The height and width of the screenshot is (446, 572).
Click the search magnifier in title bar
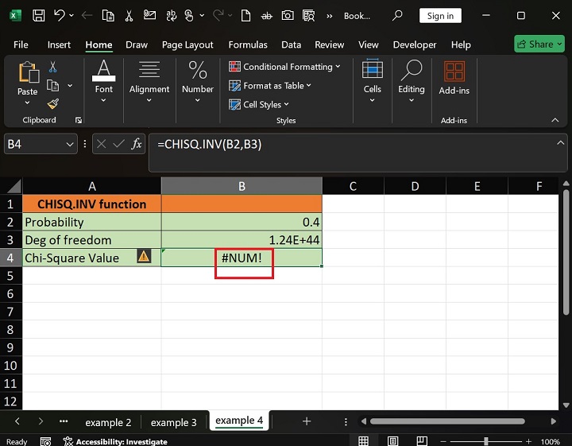[x=398, y=15]
